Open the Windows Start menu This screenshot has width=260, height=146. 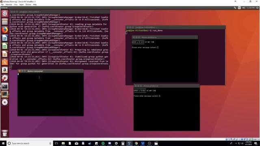coord(3,143)
